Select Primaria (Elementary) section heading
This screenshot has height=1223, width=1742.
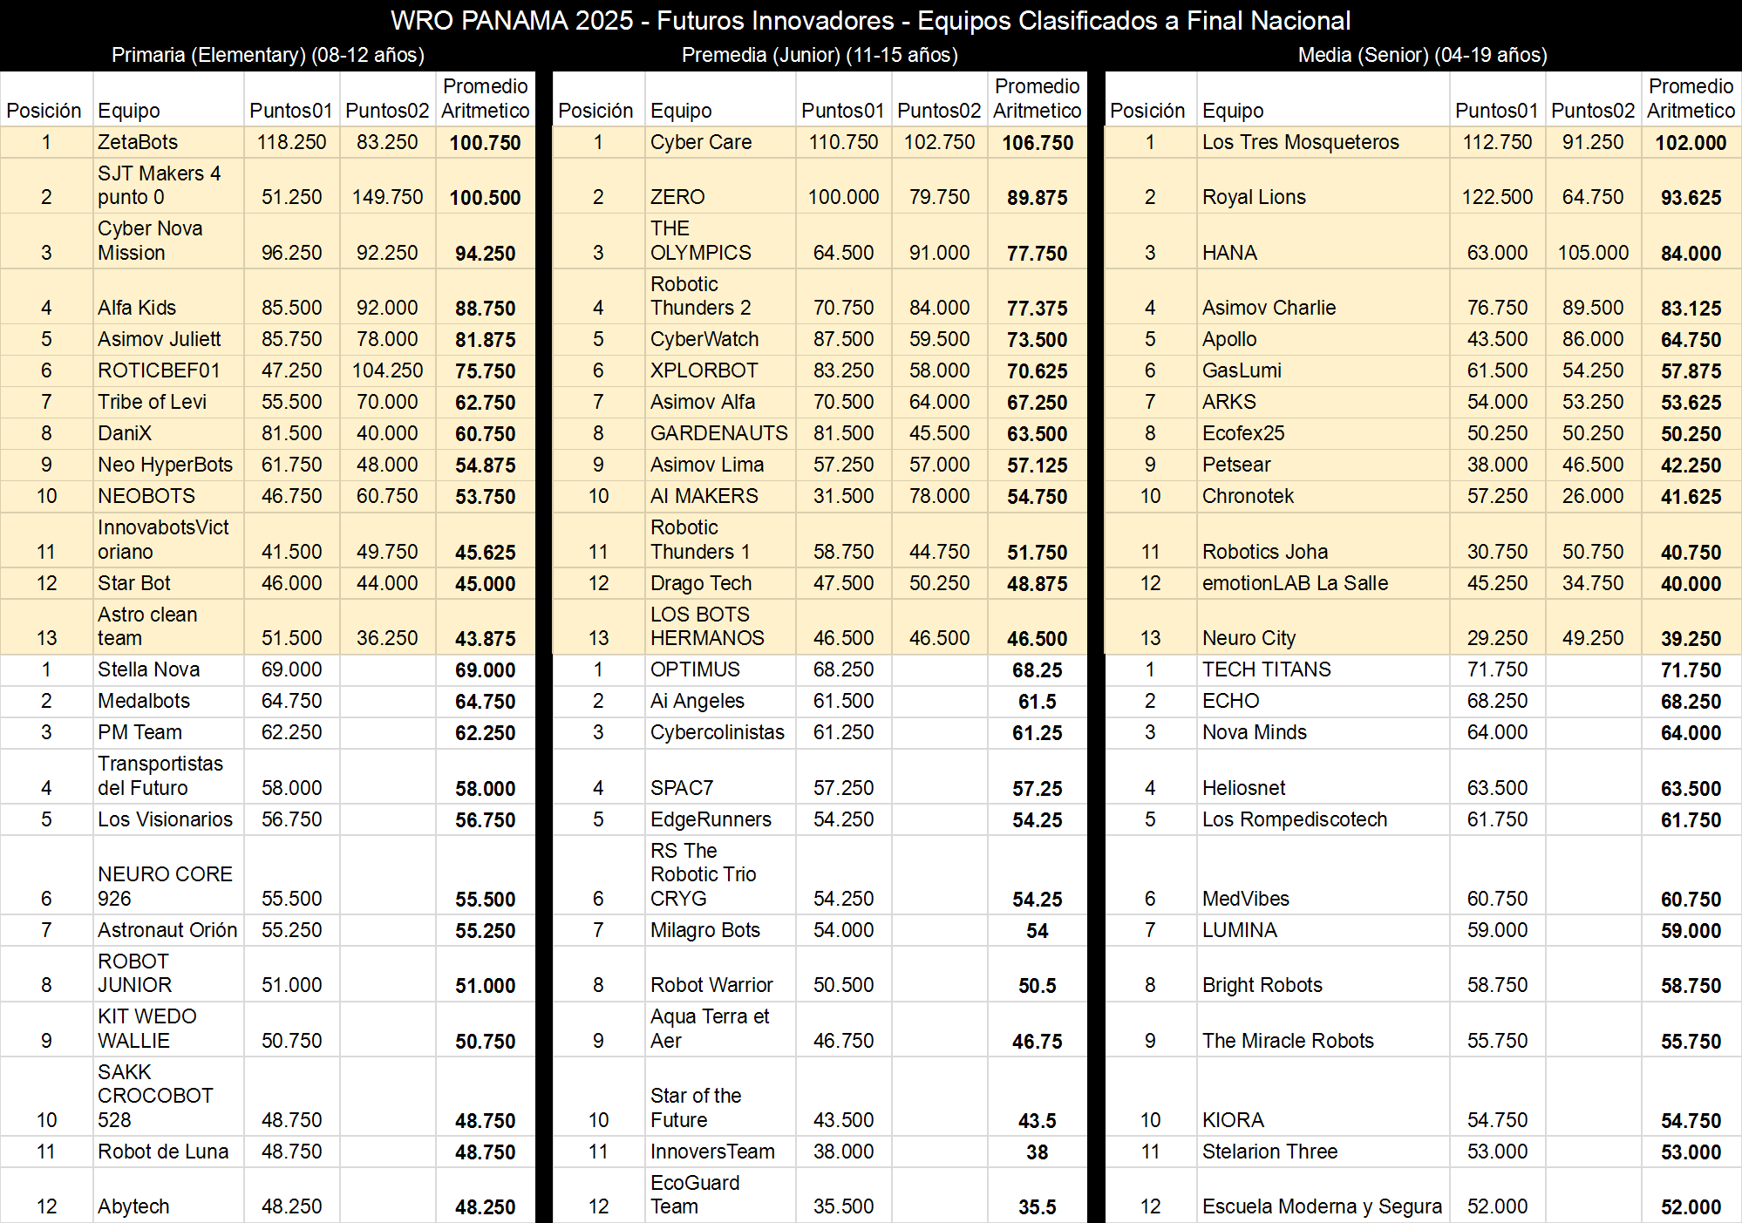click(x=268, y=55)
